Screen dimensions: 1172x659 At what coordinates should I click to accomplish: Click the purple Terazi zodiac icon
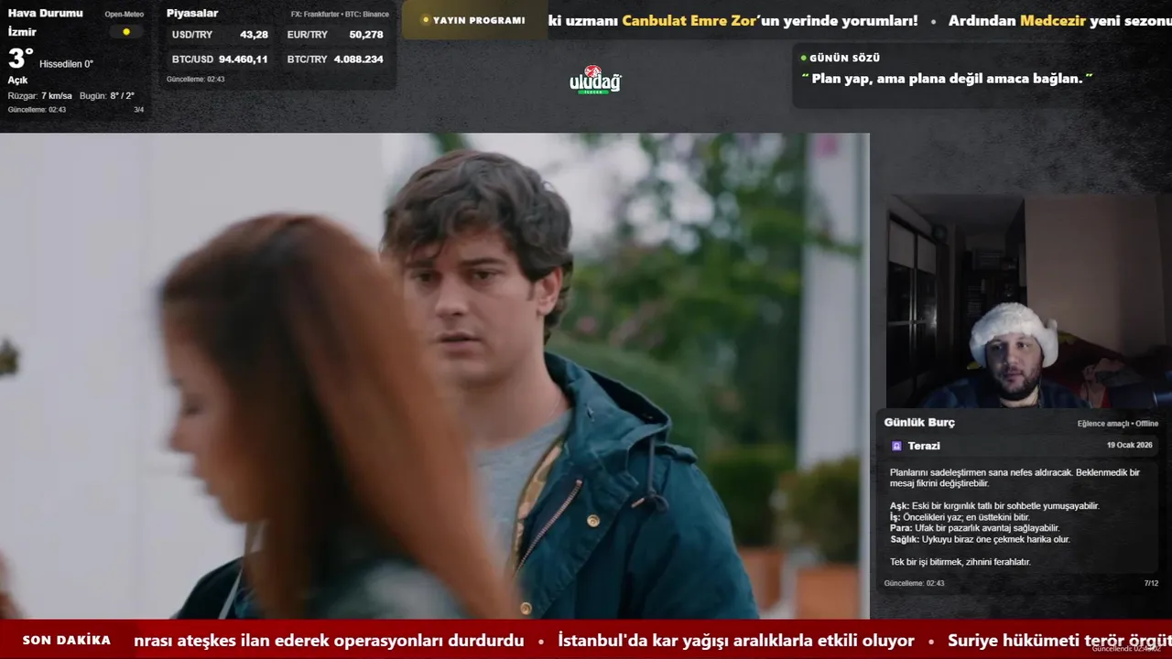[x=896, y=446]
